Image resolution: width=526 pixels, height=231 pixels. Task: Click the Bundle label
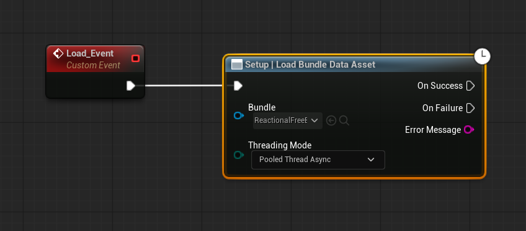[x=262, y=107]
